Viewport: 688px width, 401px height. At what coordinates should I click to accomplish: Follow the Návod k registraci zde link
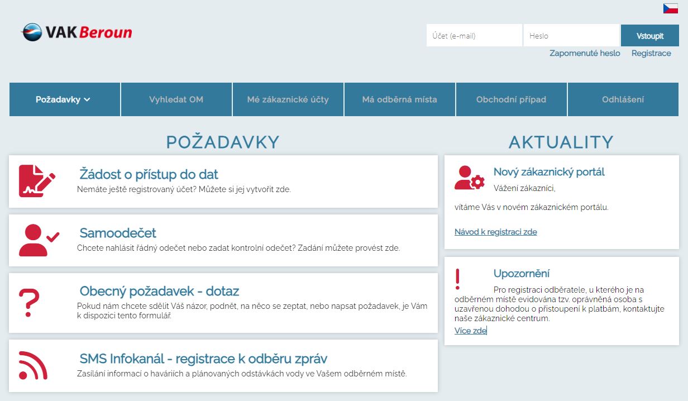(495, 232)
